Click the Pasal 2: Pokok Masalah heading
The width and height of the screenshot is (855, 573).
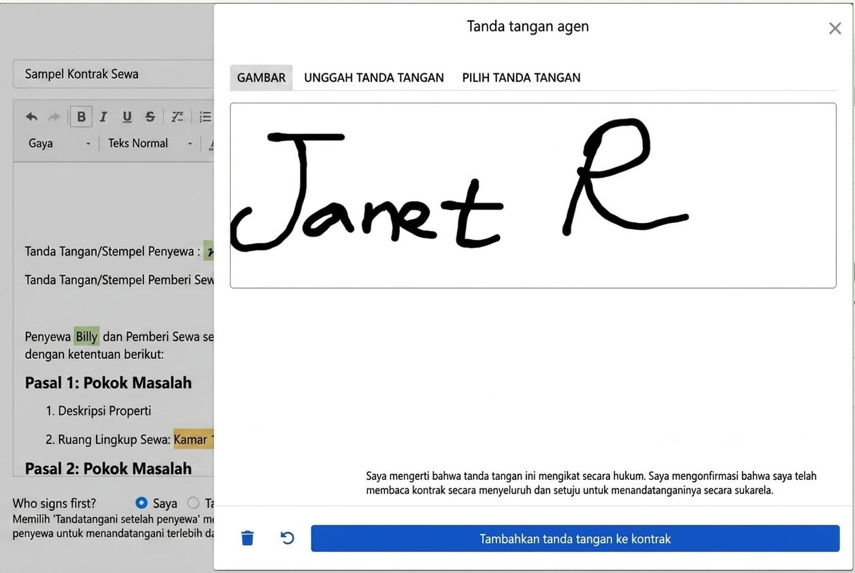(108, 468)
